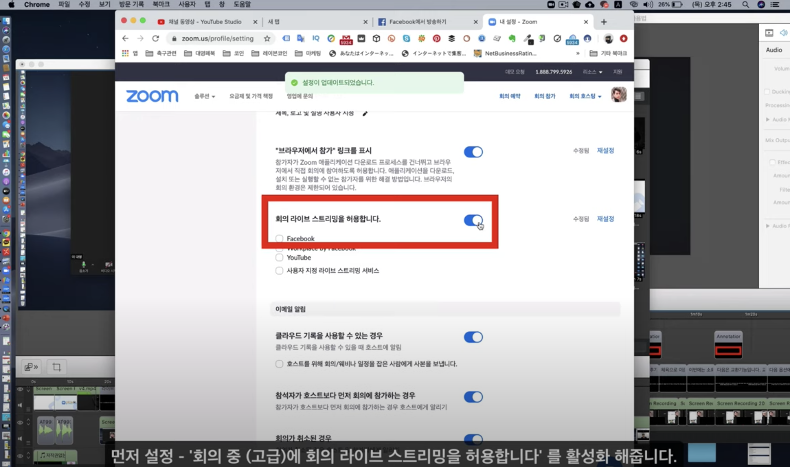Check 사용자 지정 라이브 스트리밍 서비스
Image resolution: width=790 pixels, height=467 pixels.
279,271
